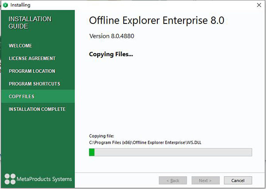Select the highlighted COPY FILES step

38,96
